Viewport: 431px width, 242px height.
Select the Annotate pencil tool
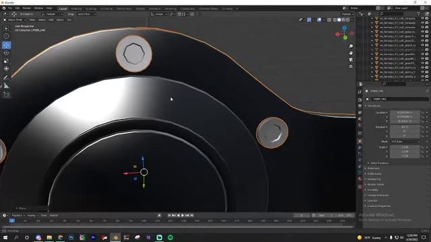(x=6, y=78)
